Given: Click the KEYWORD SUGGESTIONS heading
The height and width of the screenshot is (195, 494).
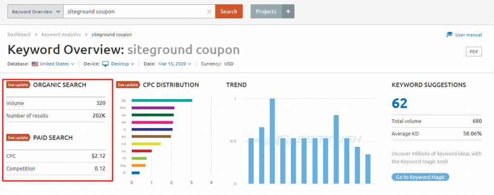Looking at the screenshot, I should [x=429, y=85].
